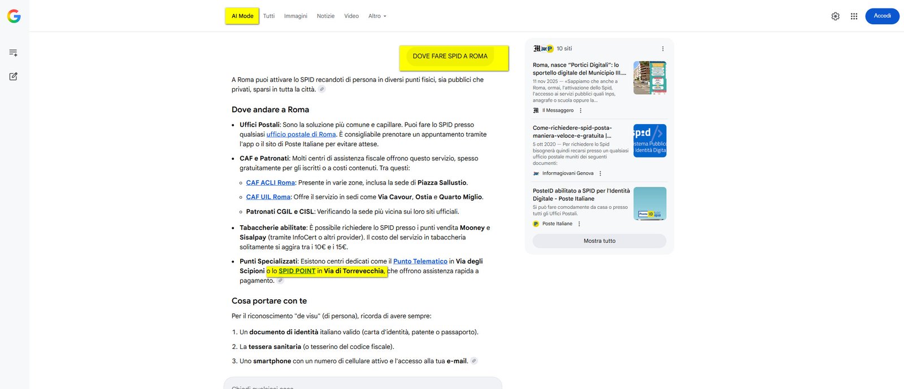Click the spid logo thumbnail
Image resolution: width=904 pixels, height=389 pixels.
click(x=650, y=141)
